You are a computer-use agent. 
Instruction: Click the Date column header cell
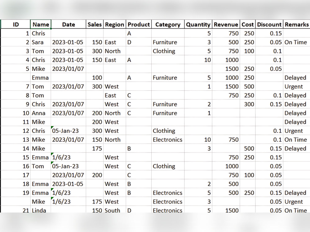coord(69,24)
